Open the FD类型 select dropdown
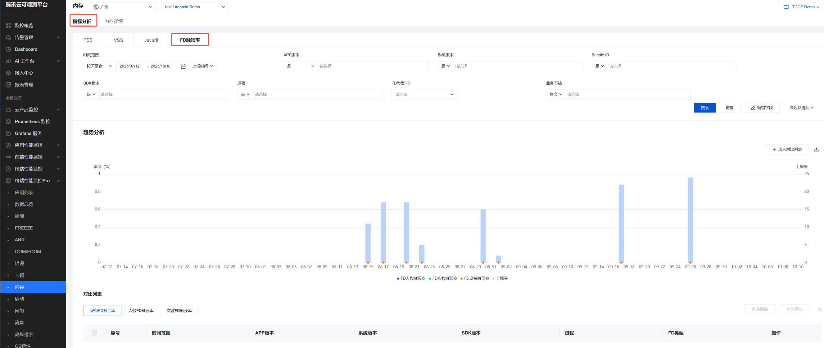The height and width of the screenshot is (348, 824). click(424, 94)
